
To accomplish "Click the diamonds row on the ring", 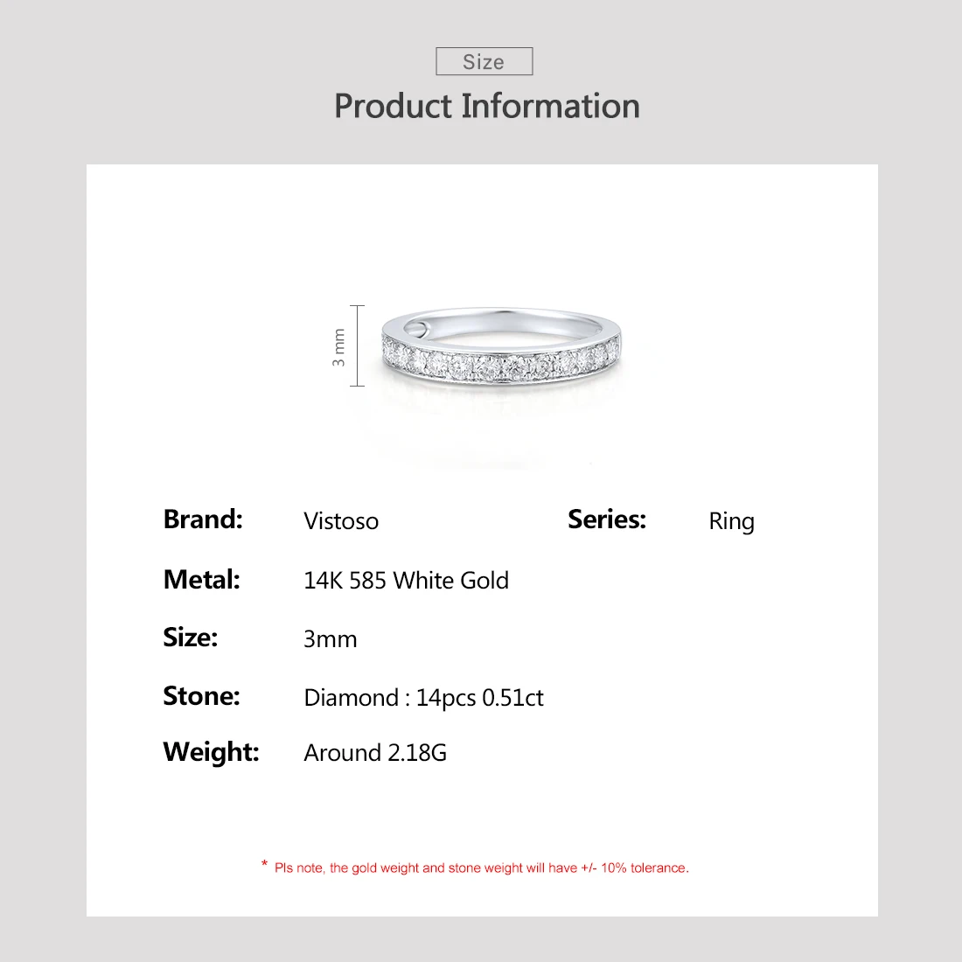I will point(500,363).
